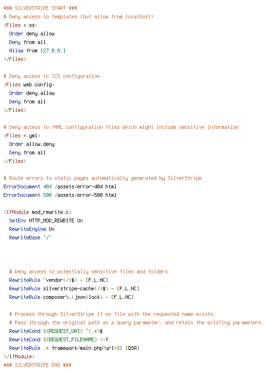Click the Order allow,deny line
This screenshot has width=268, height=373.
click(x=32, y=144)
